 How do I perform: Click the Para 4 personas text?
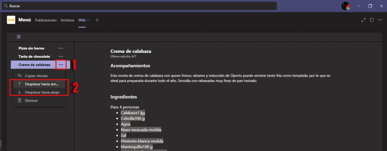(x=125, y=107)
